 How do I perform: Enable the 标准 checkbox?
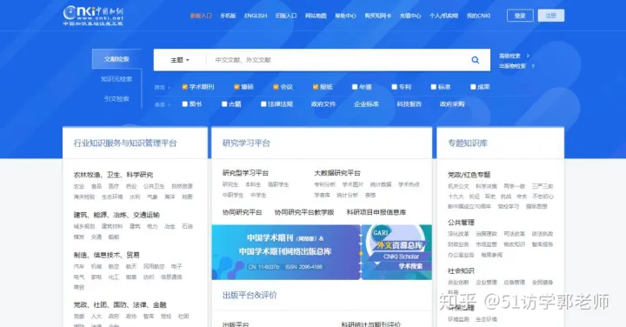pos(433,87)
